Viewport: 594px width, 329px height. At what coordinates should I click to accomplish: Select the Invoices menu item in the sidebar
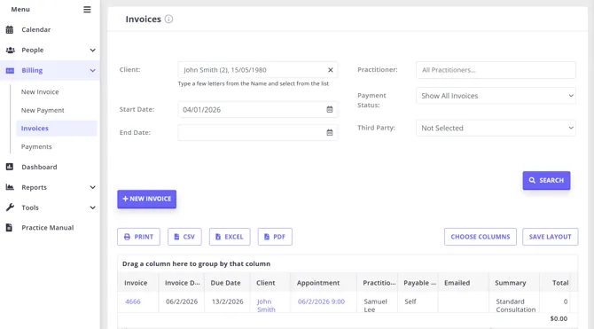57,129
